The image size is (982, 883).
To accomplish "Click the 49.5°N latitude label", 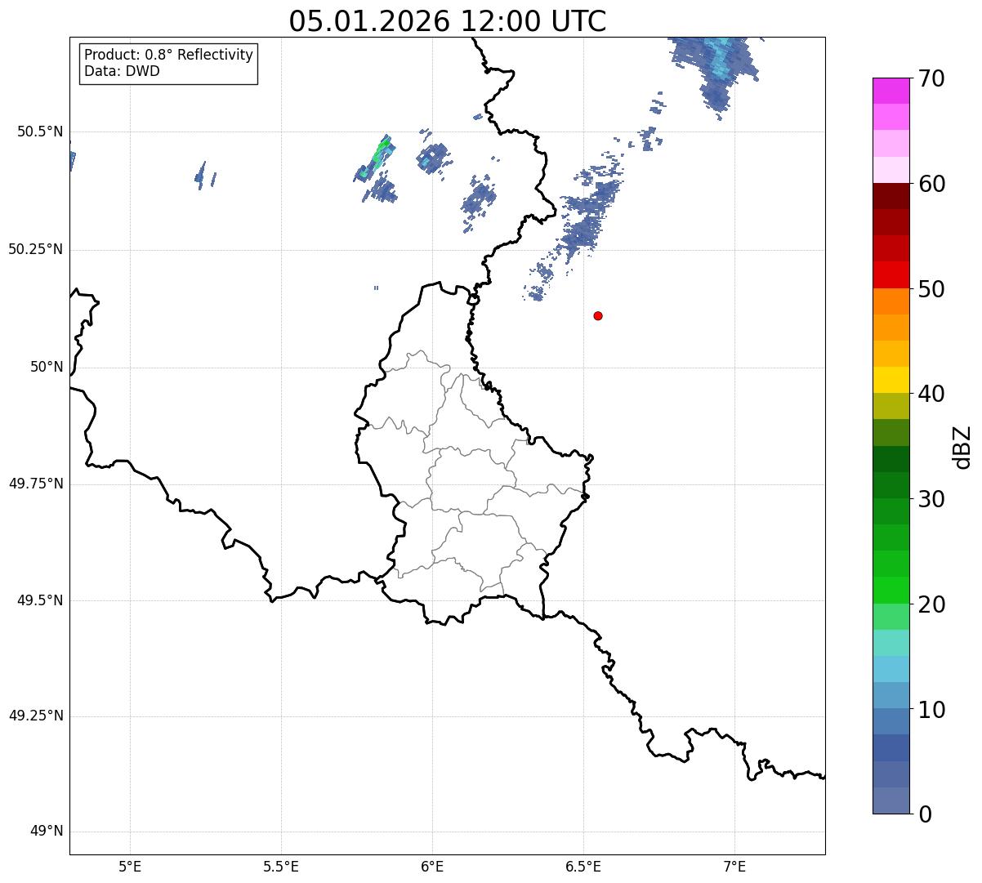I will [40, 600].
